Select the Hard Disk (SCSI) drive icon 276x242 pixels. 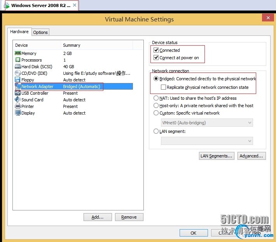[18, 67]
